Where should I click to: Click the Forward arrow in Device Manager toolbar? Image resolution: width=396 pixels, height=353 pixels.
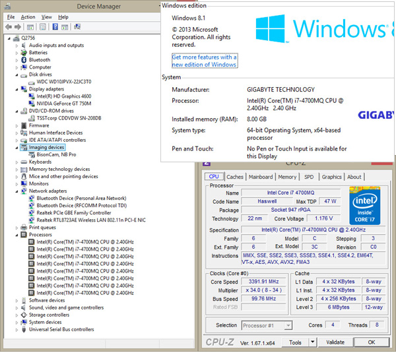click(18, 27)
